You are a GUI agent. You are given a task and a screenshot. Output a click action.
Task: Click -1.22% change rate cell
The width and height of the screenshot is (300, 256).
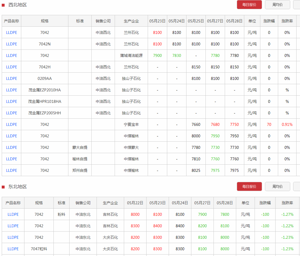pos(287,226)
